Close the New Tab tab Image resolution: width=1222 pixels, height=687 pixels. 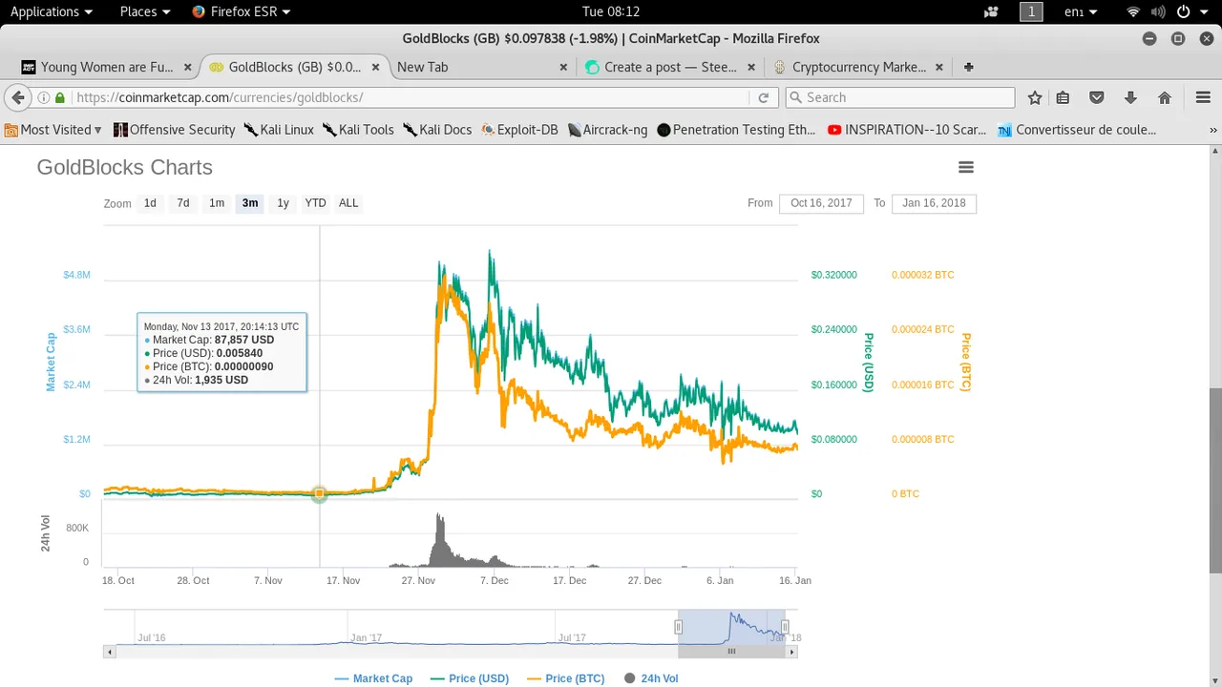click(x=563, y=67)
